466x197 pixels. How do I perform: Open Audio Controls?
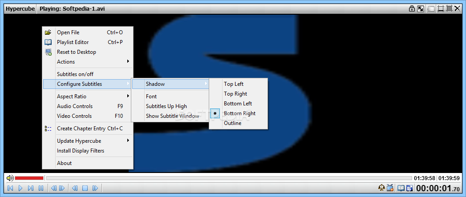click(88, 106)
